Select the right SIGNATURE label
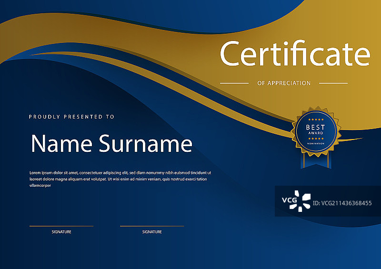 (x=152, y=232)
